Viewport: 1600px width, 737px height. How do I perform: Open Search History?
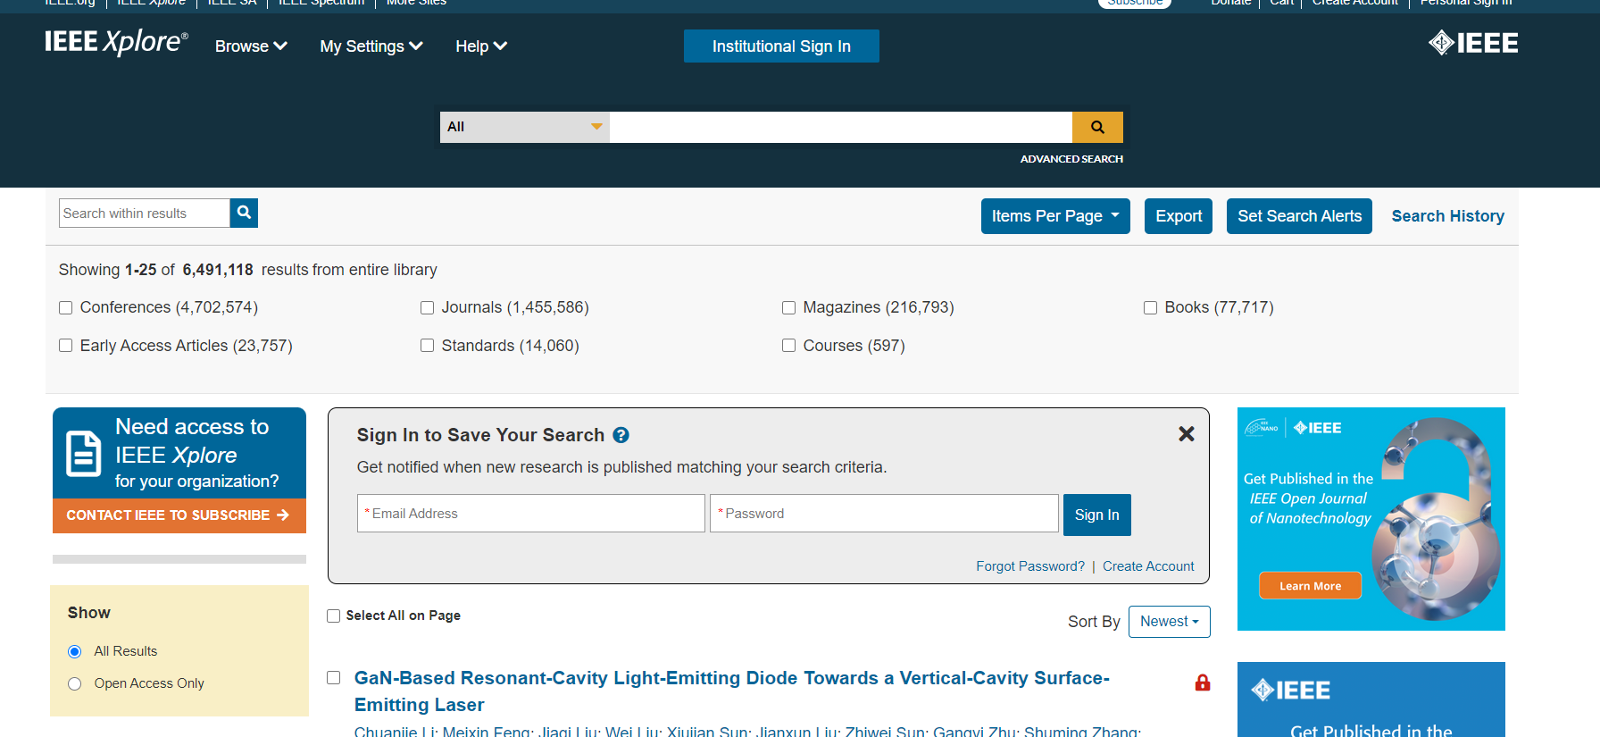[1447, 216]
